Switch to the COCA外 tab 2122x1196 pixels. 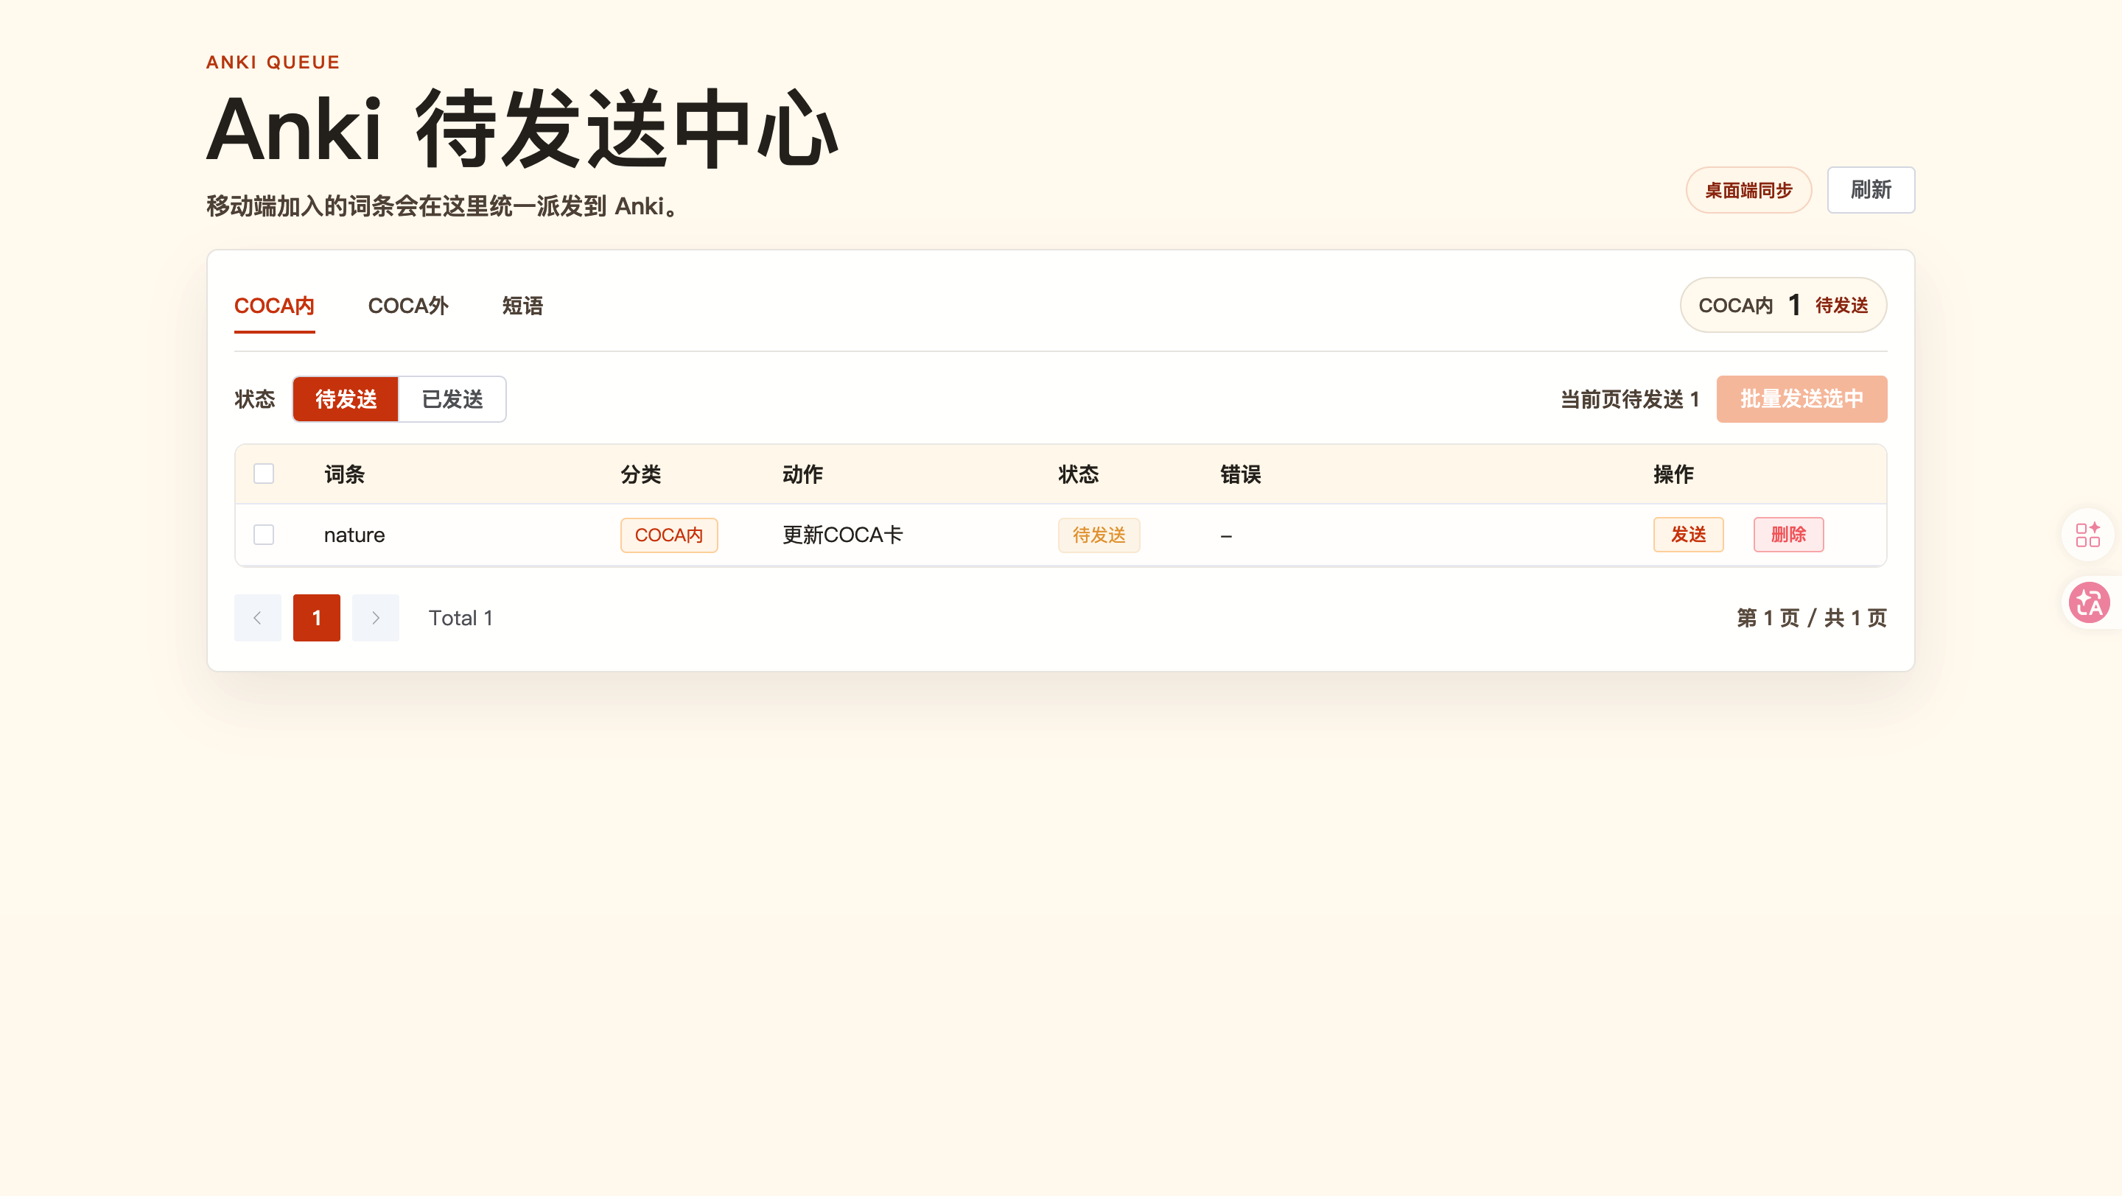(409, 306)
